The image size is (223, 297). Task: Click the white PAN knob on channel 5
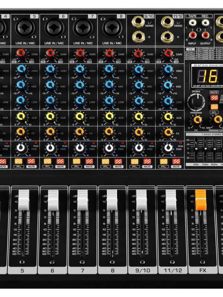click(x=22, y=149)
